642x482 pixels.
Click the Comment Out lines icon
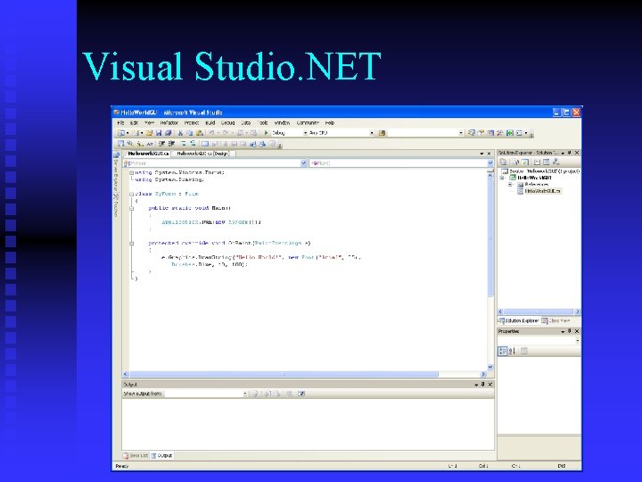183,144
